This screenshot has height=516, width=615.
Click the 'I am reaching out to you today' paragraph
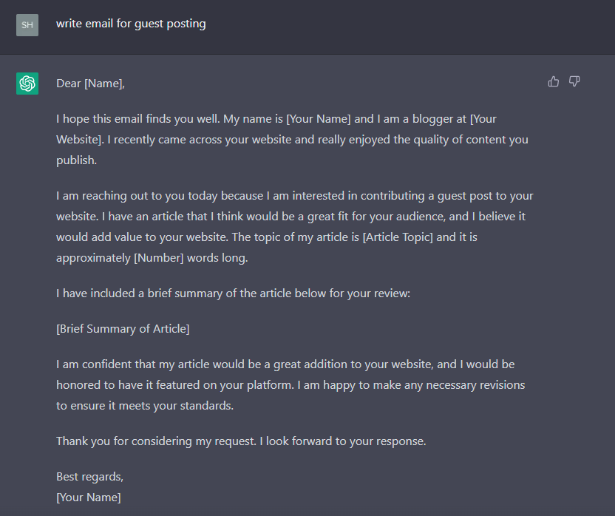pyautogui.click(x=294, y=227)
